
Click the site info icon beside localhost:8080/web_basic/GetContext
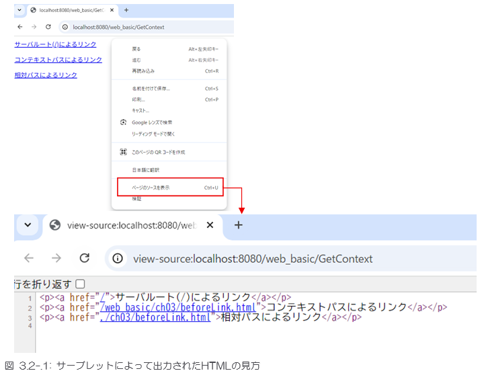pyautogui.click(x=65, y=27)
